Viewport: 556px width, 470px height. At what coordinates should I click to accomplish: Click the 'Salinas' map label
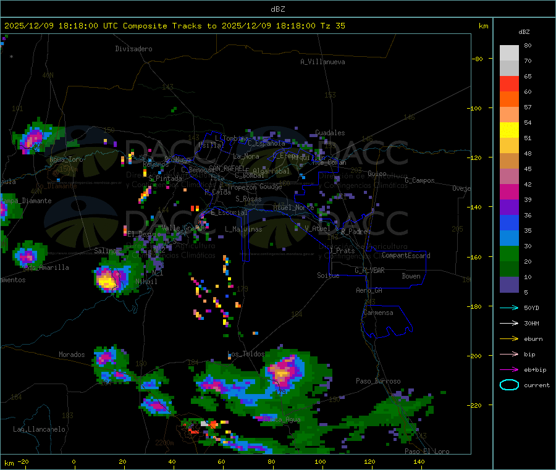point(107,251)
